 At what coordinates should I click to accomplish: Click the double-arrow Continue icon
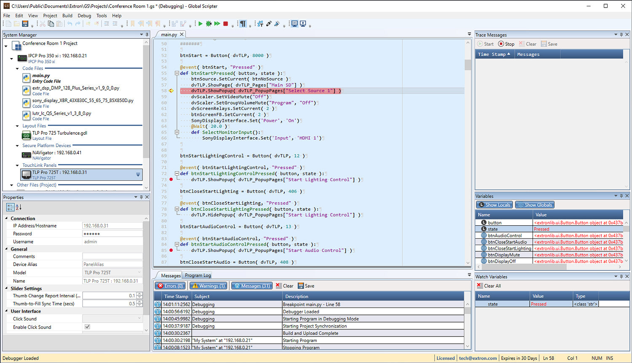(217, 24)
